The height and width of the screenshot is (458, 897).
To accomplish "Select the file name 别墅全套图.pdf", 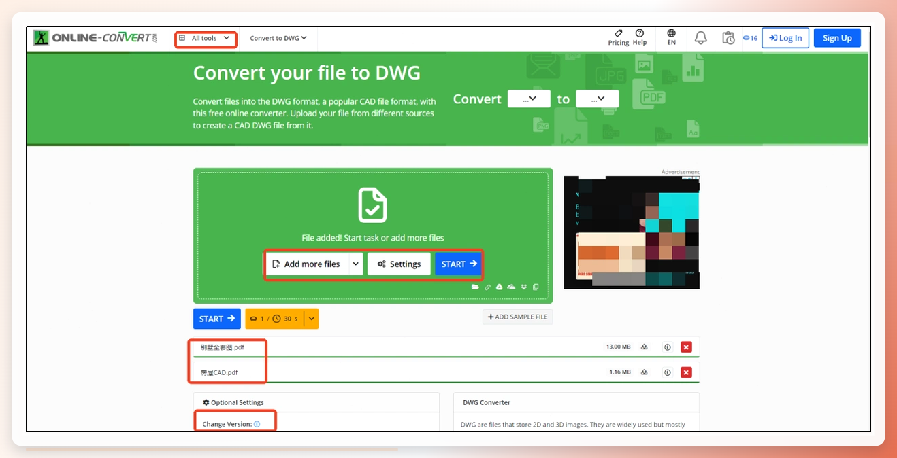I will point(223,347).
